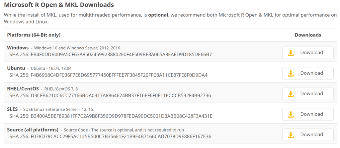The image size is (340, 148).
Task: Click the Microsoft R Open & MKL Downloads heading
Action: point(59,5)
